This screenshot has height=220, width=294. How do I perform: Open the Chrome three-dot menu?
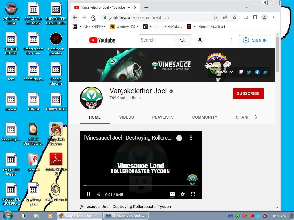274,17
